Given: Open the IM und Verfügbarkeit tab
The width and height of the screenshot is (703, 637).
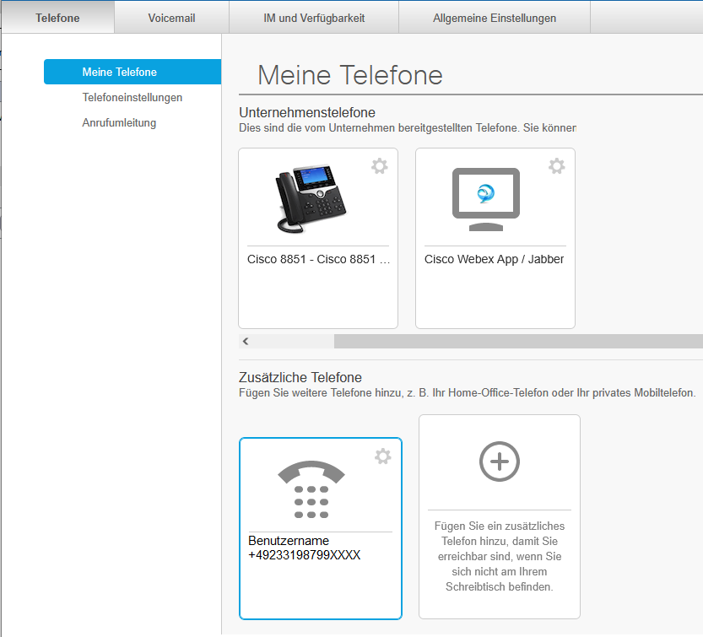Looking at the screenshot, I should pos(313,18).
